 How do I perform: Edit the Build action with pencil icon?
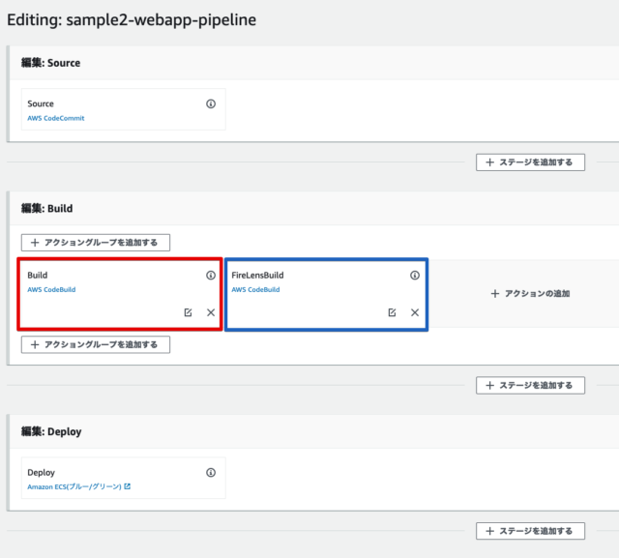pyautogui.click(x=188, y=312)
